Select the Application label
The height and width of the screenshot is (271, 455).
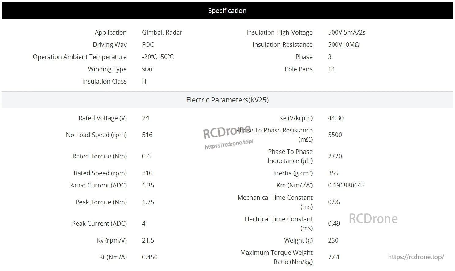(x=111, y=32)
